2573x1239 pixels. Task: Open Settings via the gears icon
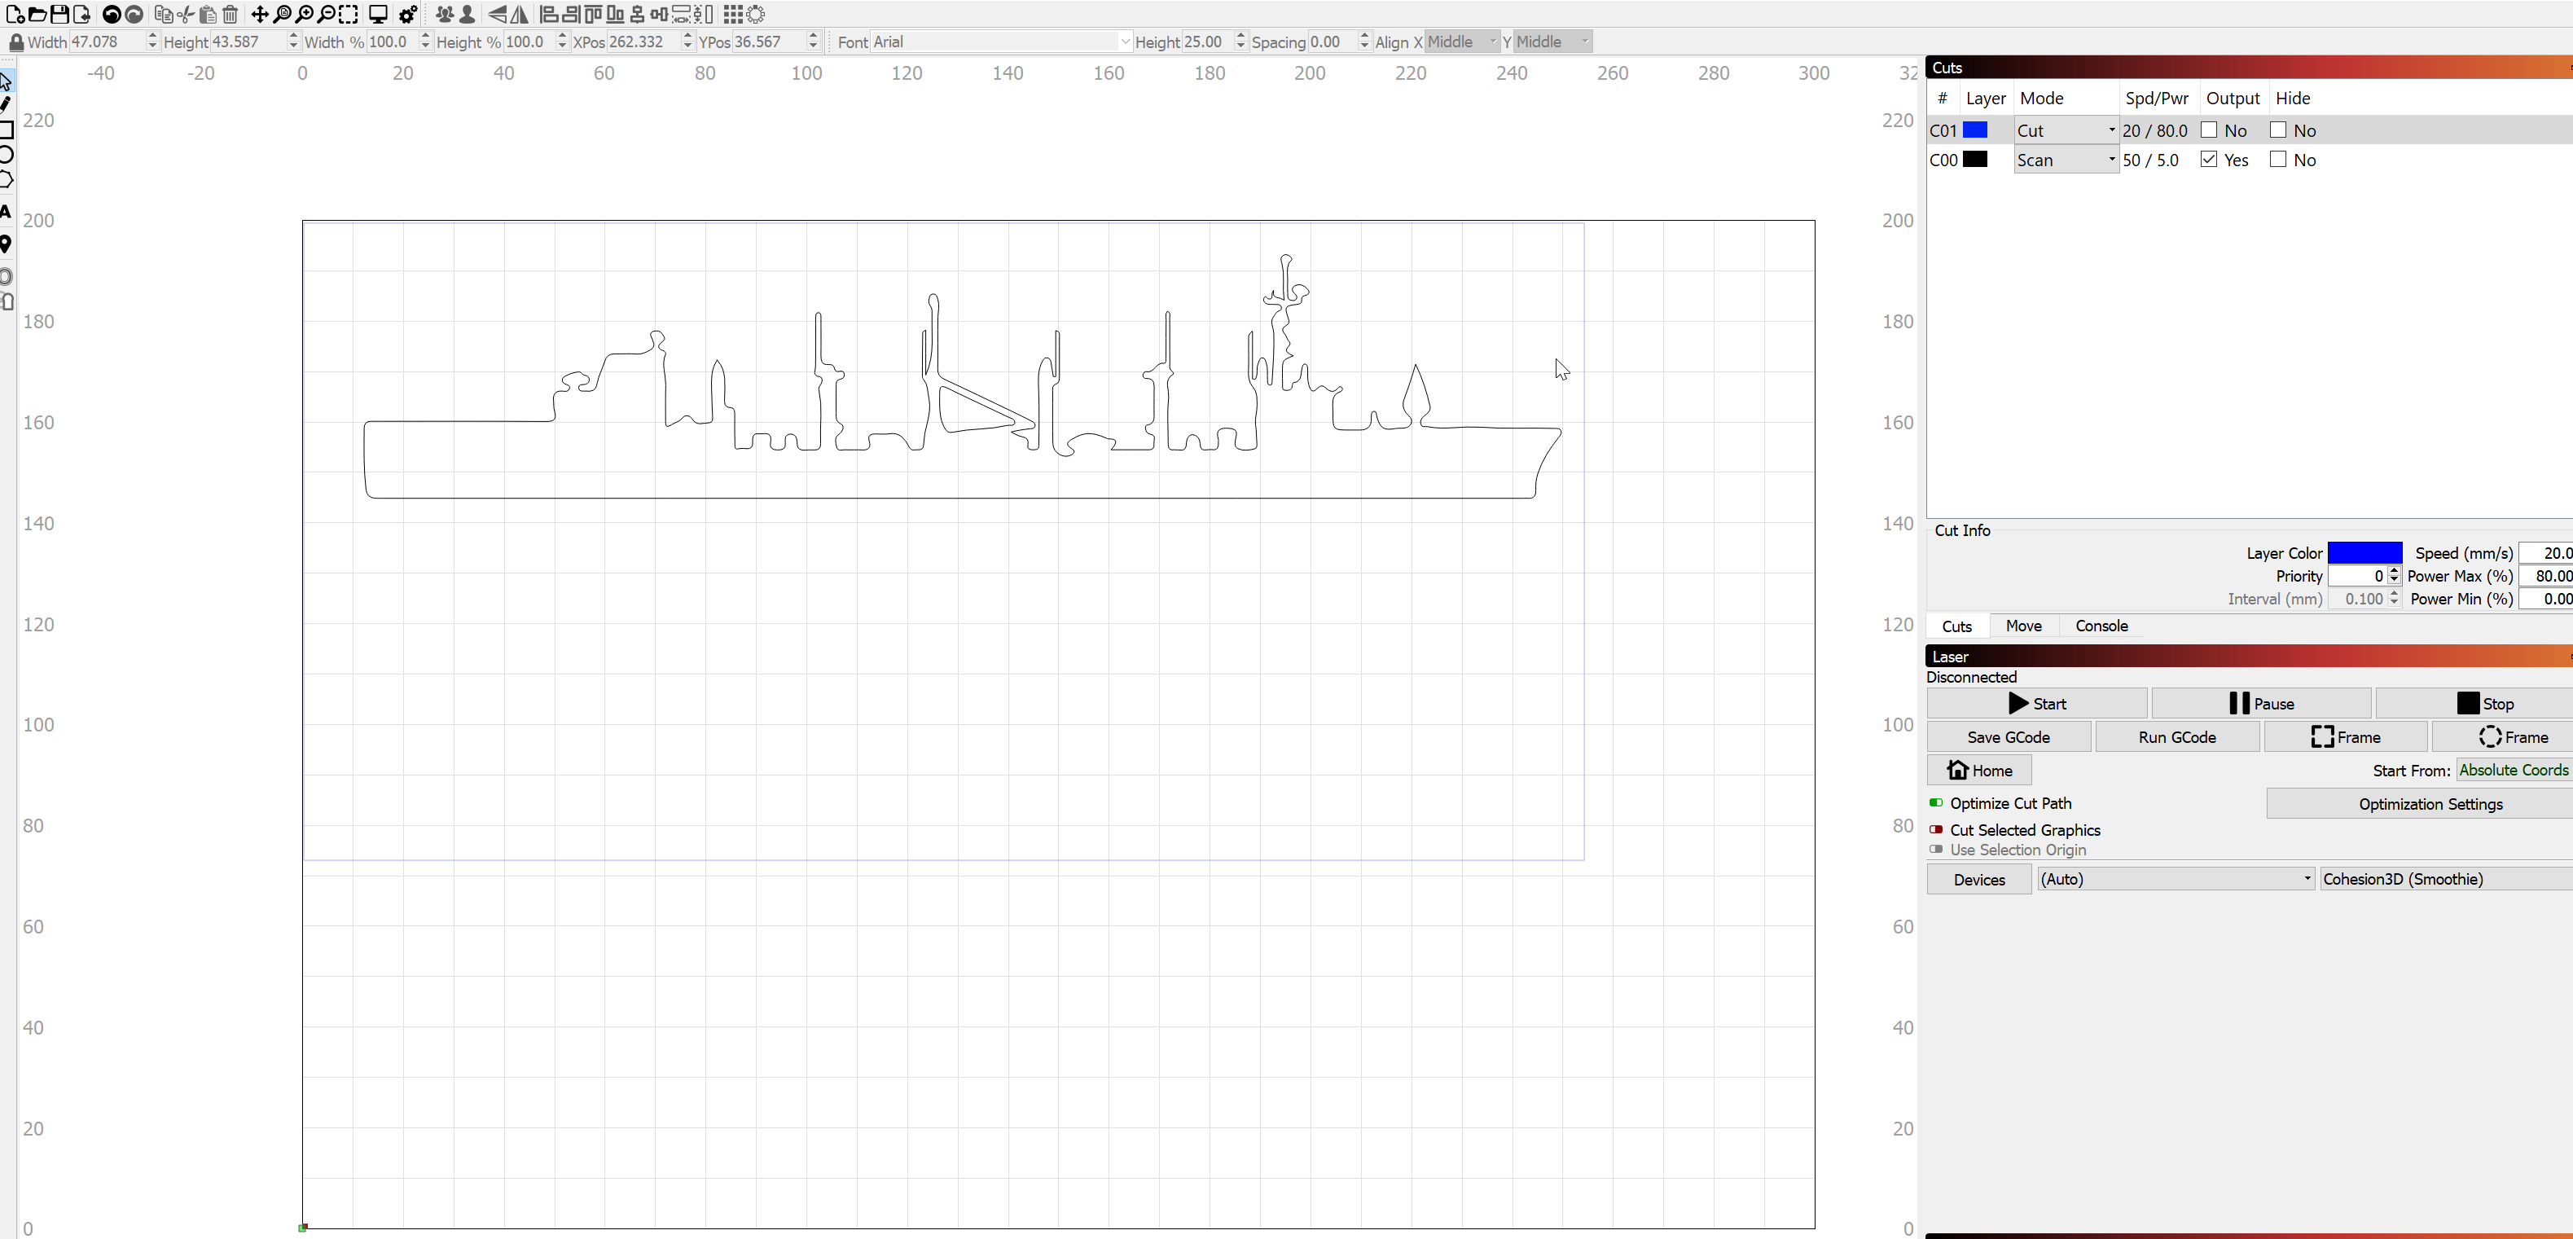point(409,14)
